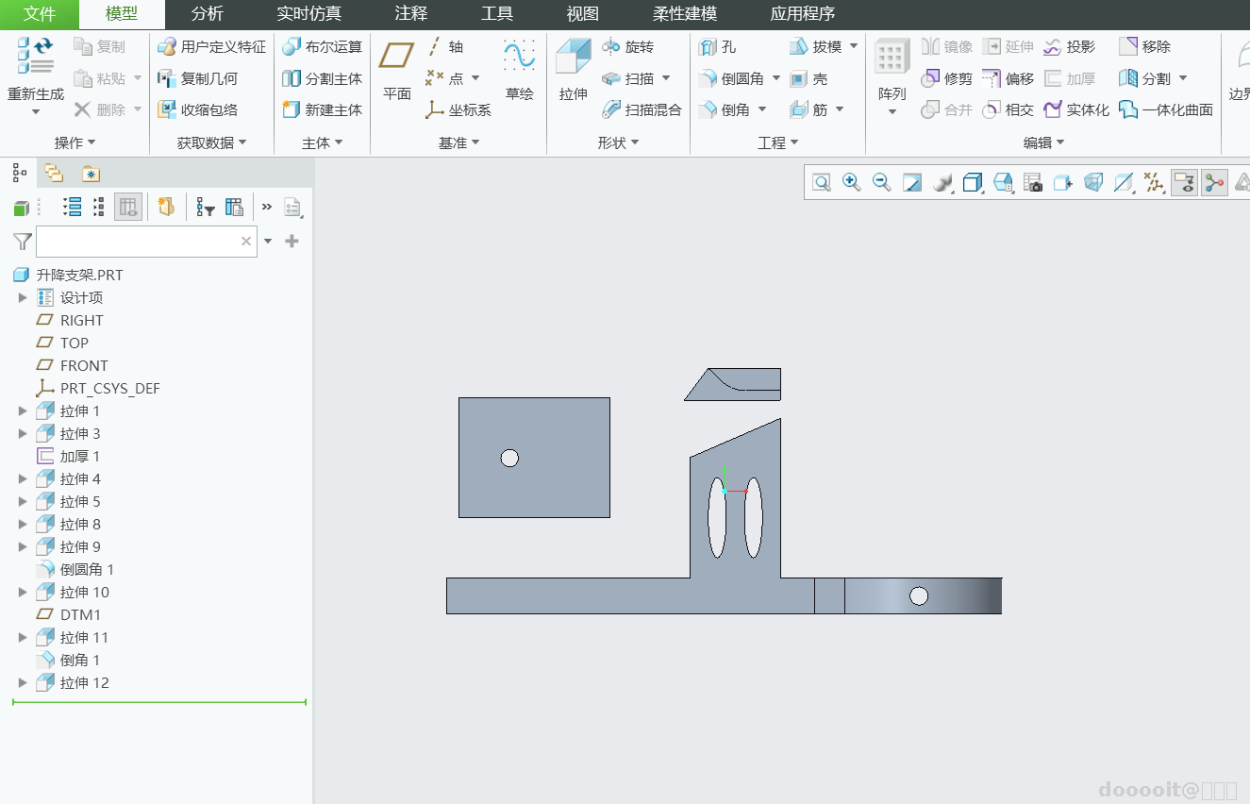
Task: Select the Revolve (旋转) tool
Action: click(x=628, y=47)
